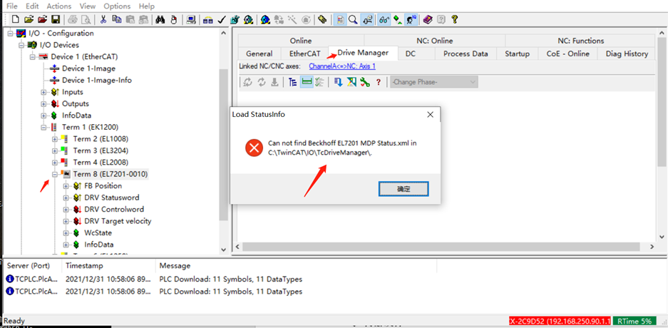
Task: Click the Check Configuration checkmark icon
Action: [x=221, y=19]
